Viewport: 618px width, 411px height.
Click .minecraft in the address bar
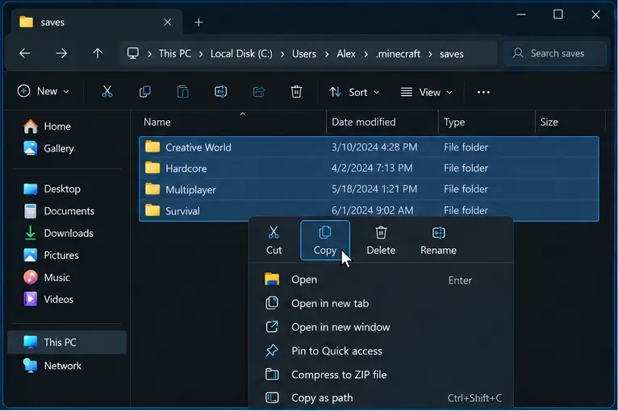click(x=398, y=53)
